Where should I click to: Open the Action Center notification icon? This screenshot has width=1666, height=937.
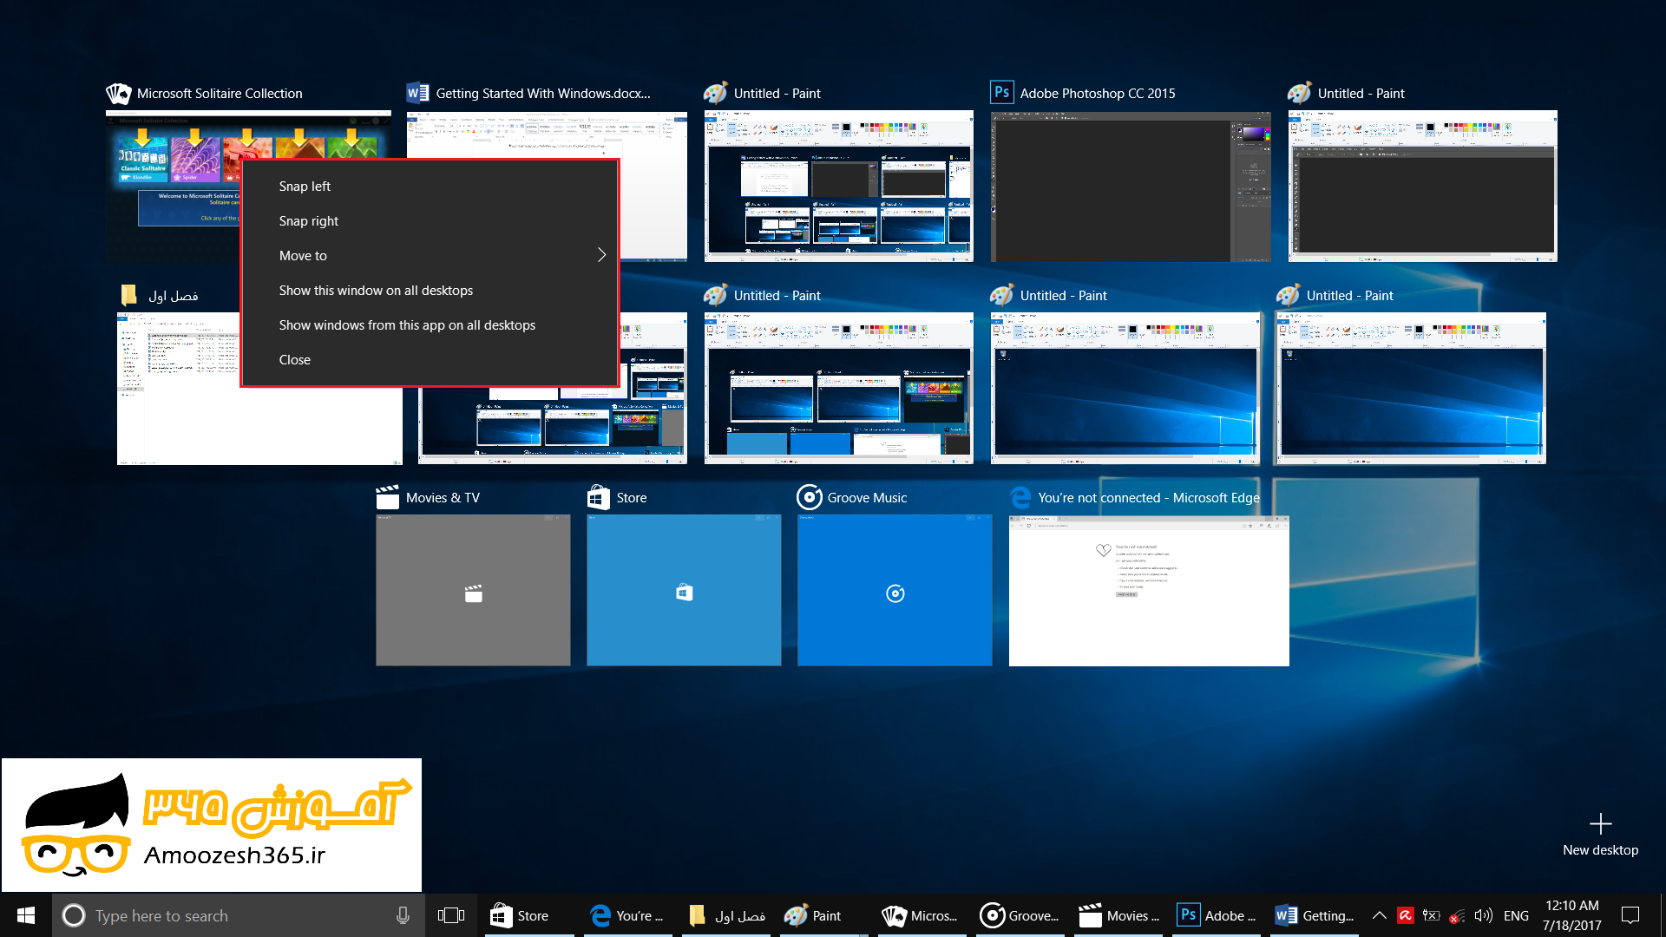coord(1630,915)
